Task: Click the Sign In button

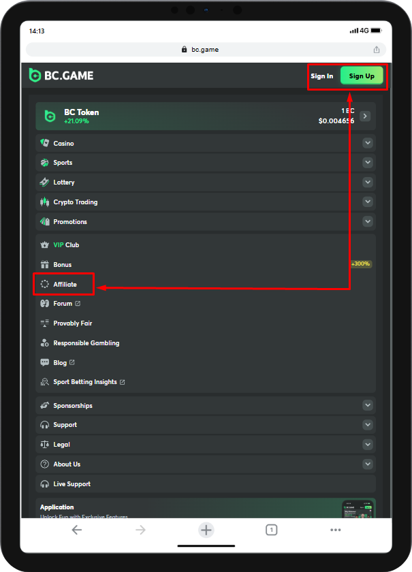Action: coord(321,76)
